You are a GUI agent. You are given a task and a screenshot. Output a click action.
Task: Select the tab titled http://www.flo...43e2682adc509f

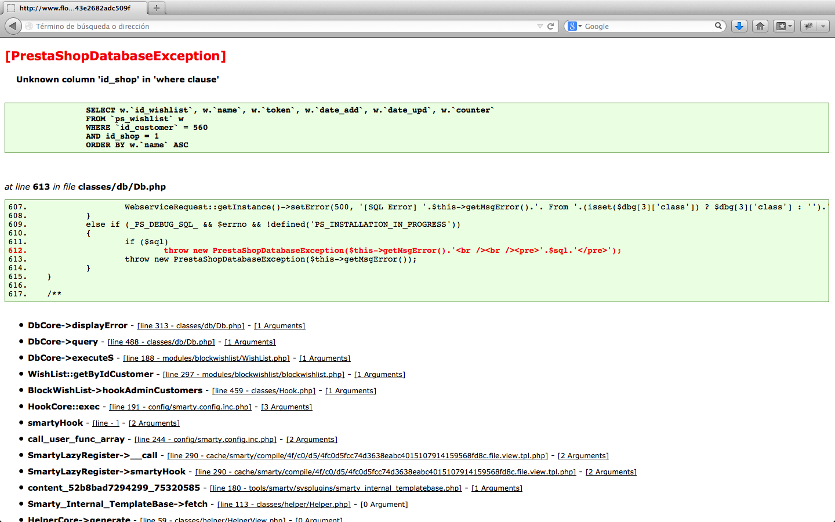74,8
